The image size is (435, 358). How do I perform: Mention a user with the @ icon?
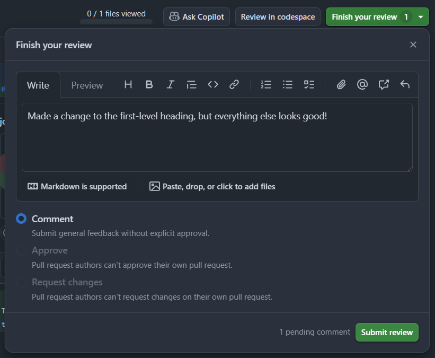362,84
